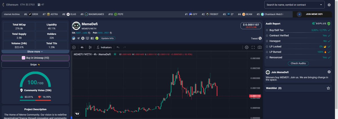The height and width of the screenshot is (119, 338).
Task: Open the MemeDefi Telegram link icon
Action: point(78,38)
